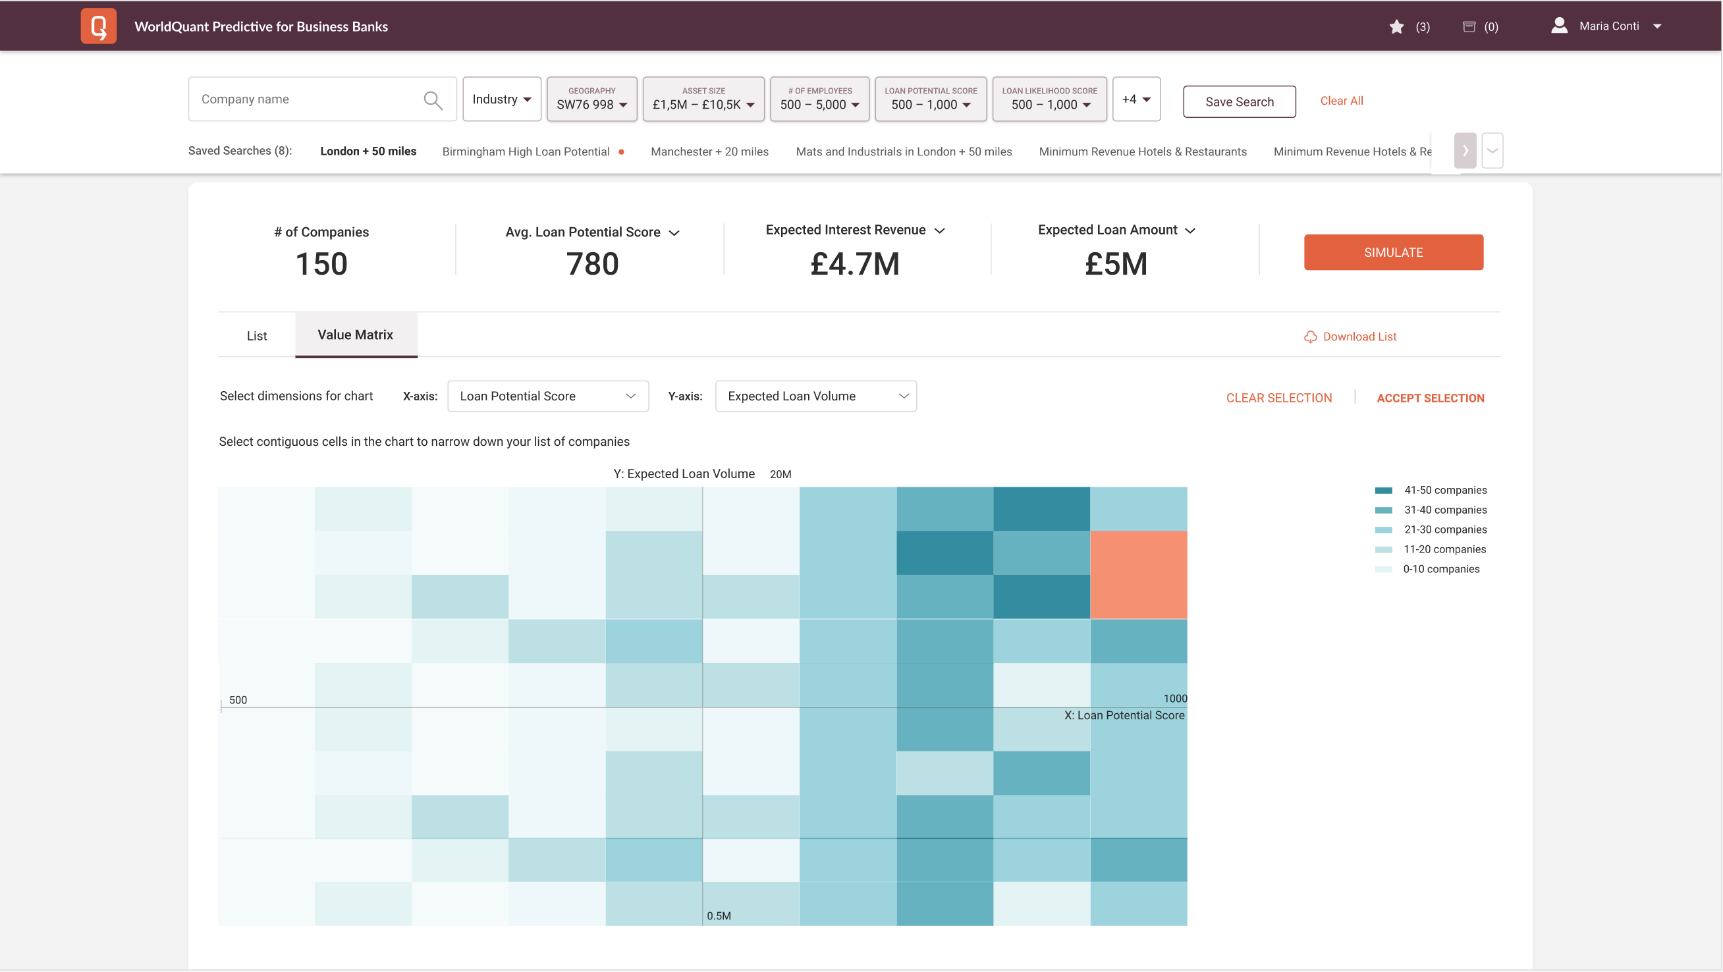Click ACCEPT SELECTION link
The width and height of the screenshot is (1723, 972).
(x=1429, y=398)
